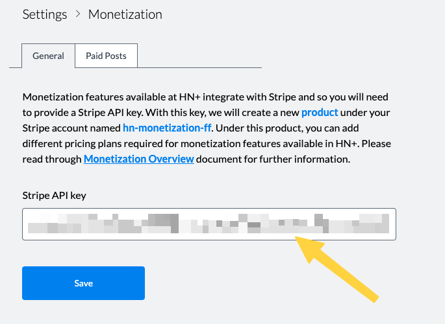Open the Monetization Overview document link

(139, 159)
